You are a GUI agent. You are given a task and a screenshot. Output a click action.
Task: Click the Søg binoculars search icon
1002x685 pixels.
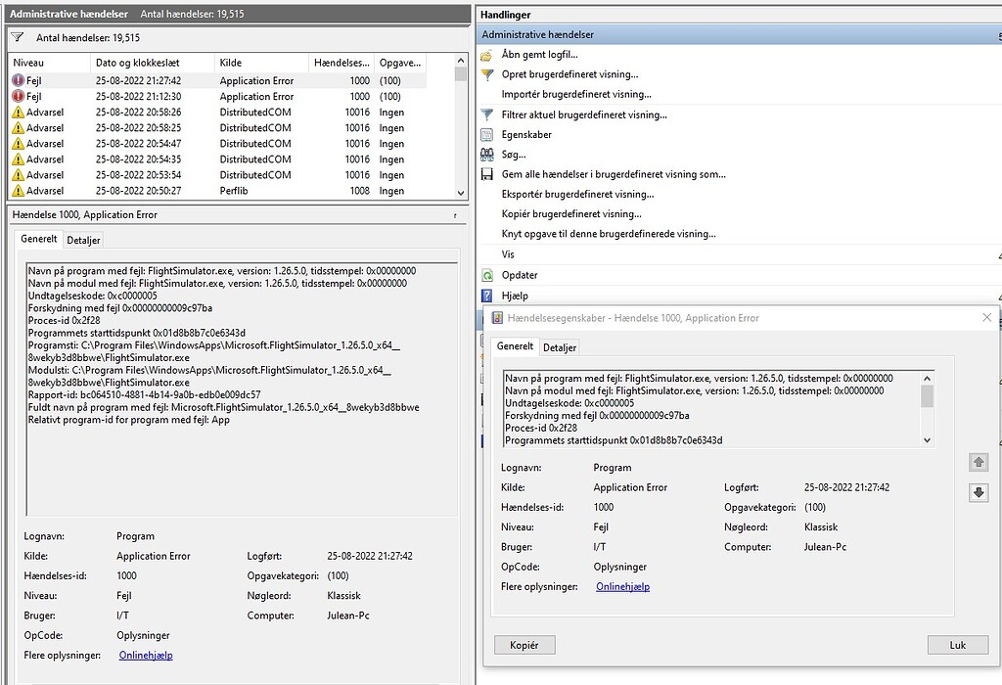point(485,154)
